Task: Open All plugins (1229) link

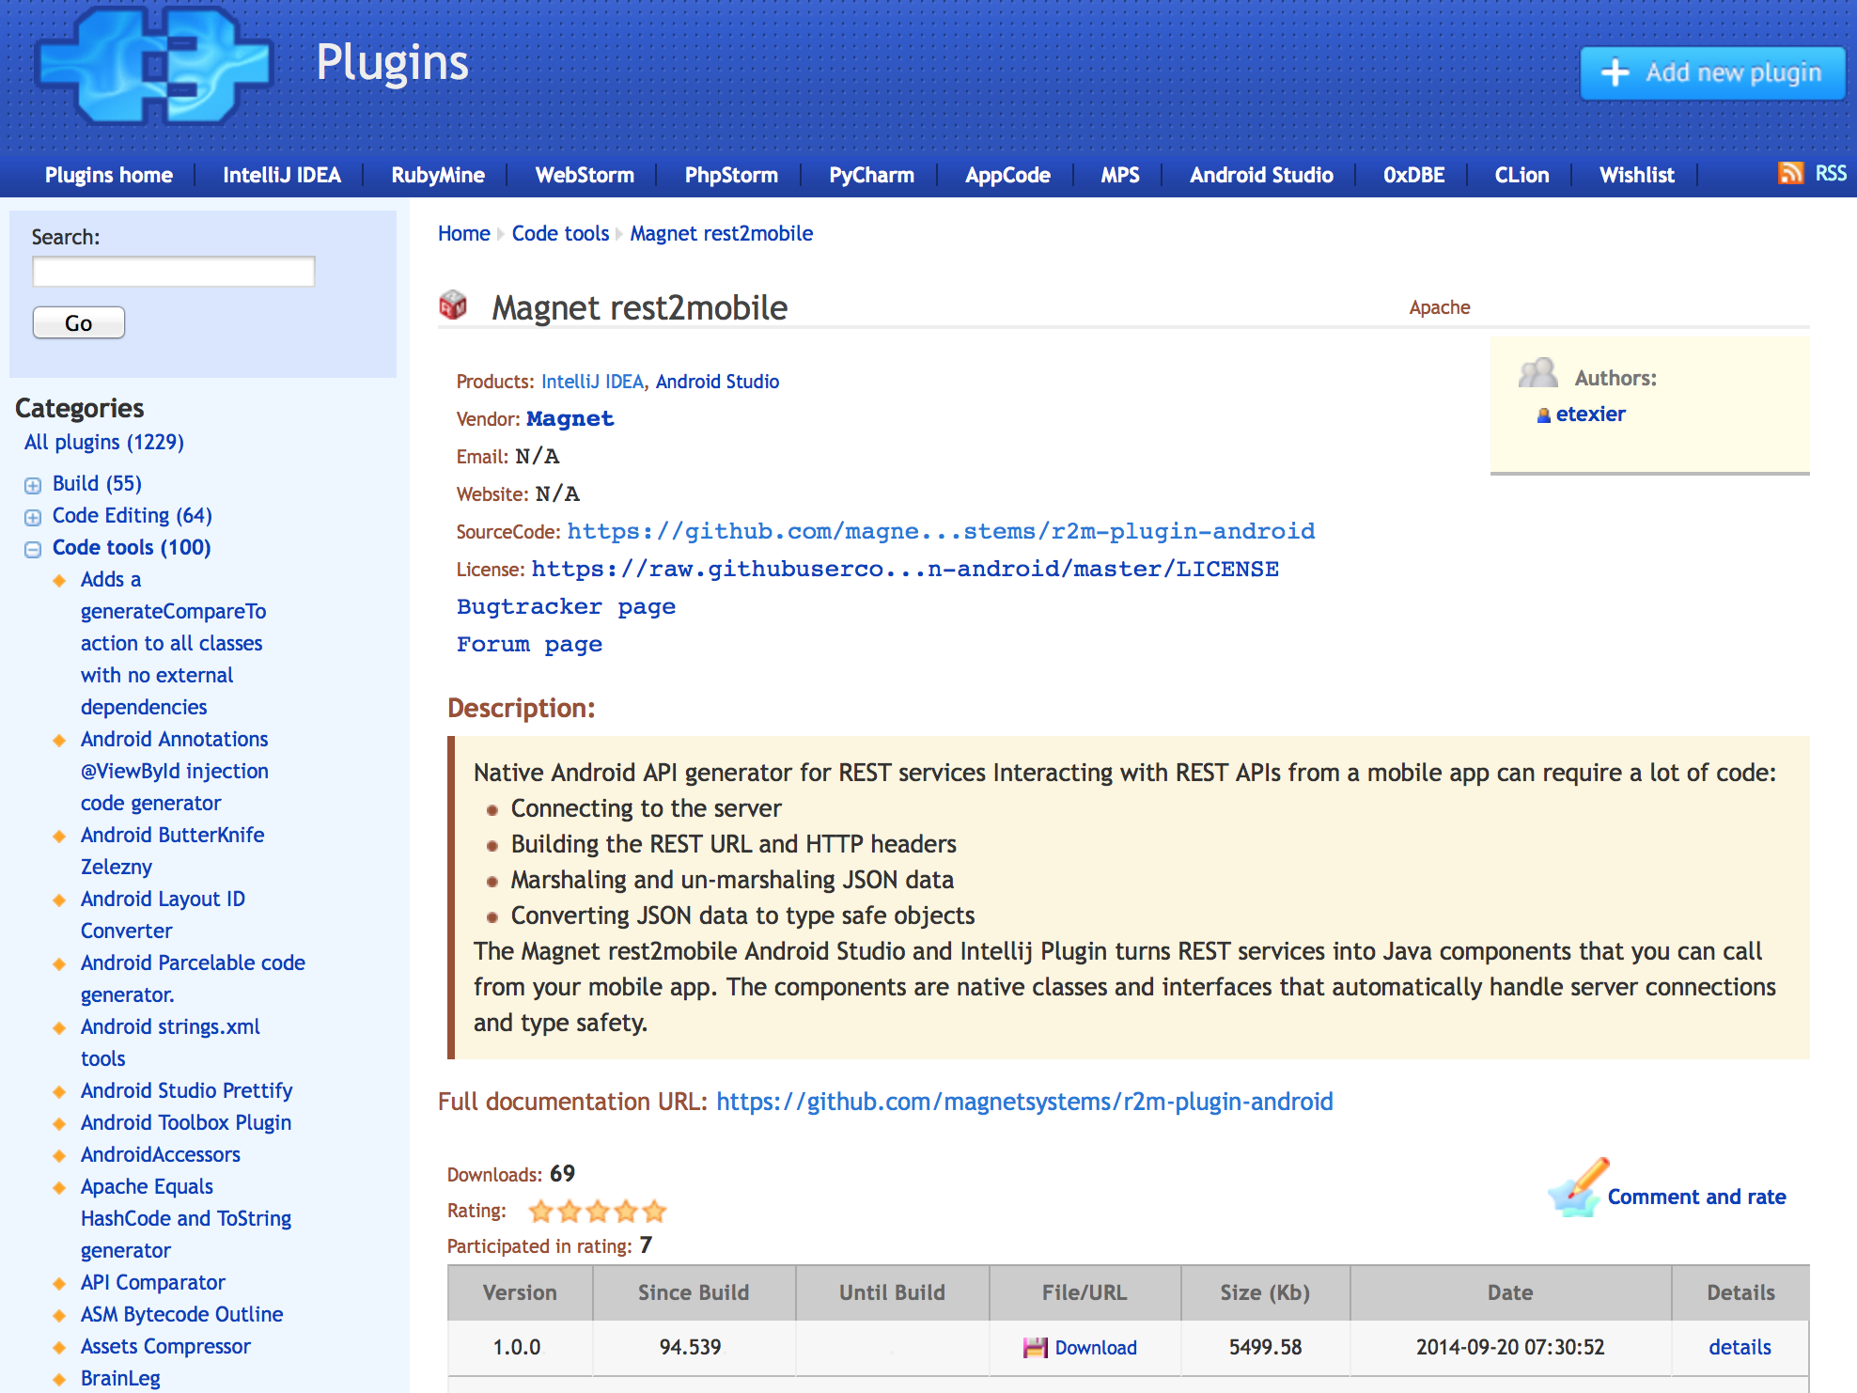Action: 104,442
